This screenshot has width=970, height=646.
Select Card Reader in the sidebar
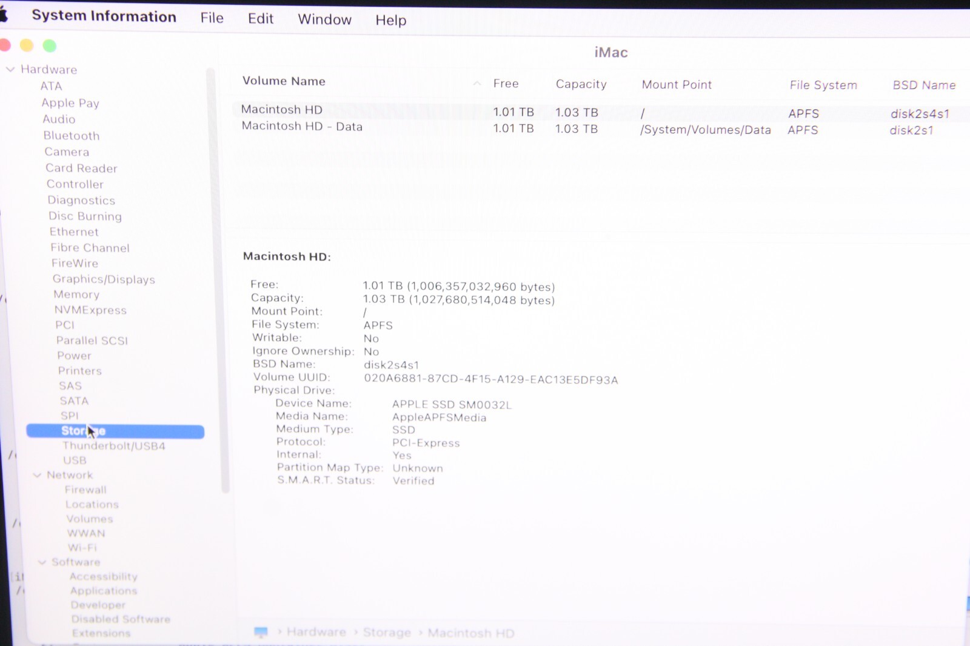81,168
